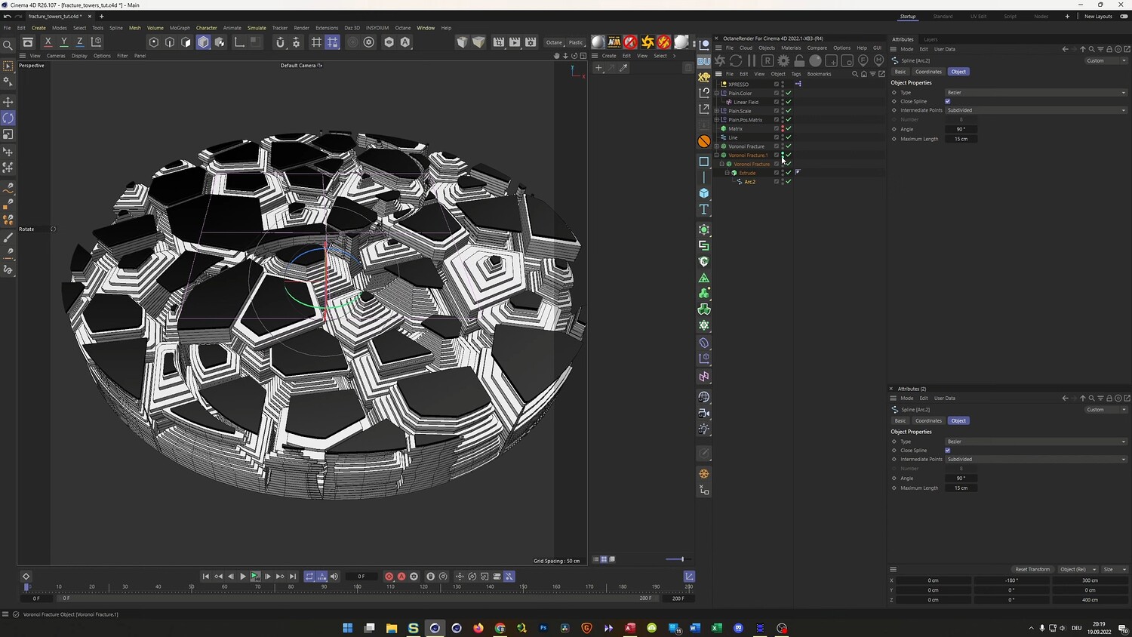Go to start of the timeline
The height and width of the screenshot is (637, 1132).
point(205,577)
